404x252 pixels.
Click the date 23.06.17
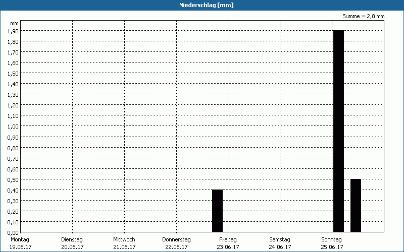coord(228,247)
